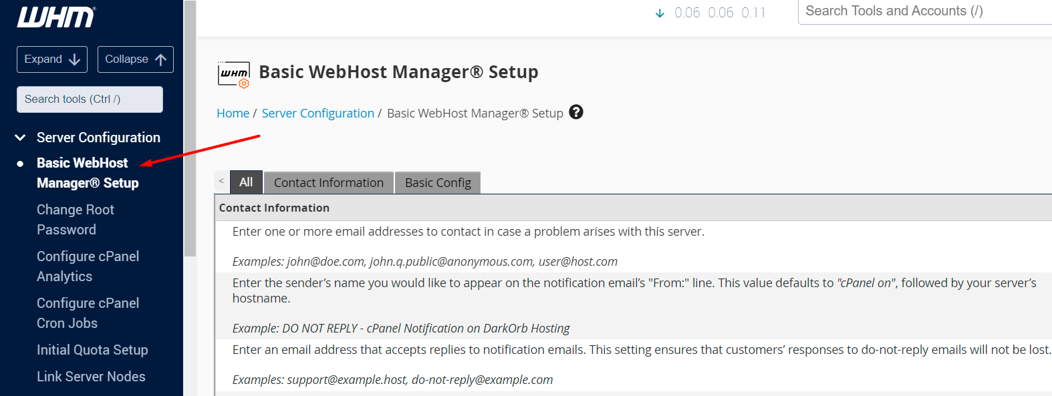Select Basic WebHost Manager Setup in sidebar
This screenshot has width=1052, height=396.
(x=88, y=173)
